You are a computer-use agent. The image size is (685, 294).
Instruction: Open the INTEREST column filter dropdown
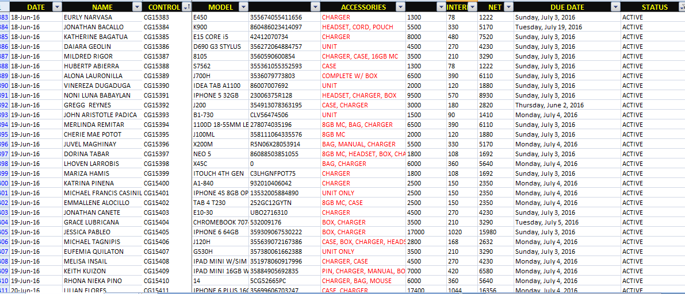472,7
